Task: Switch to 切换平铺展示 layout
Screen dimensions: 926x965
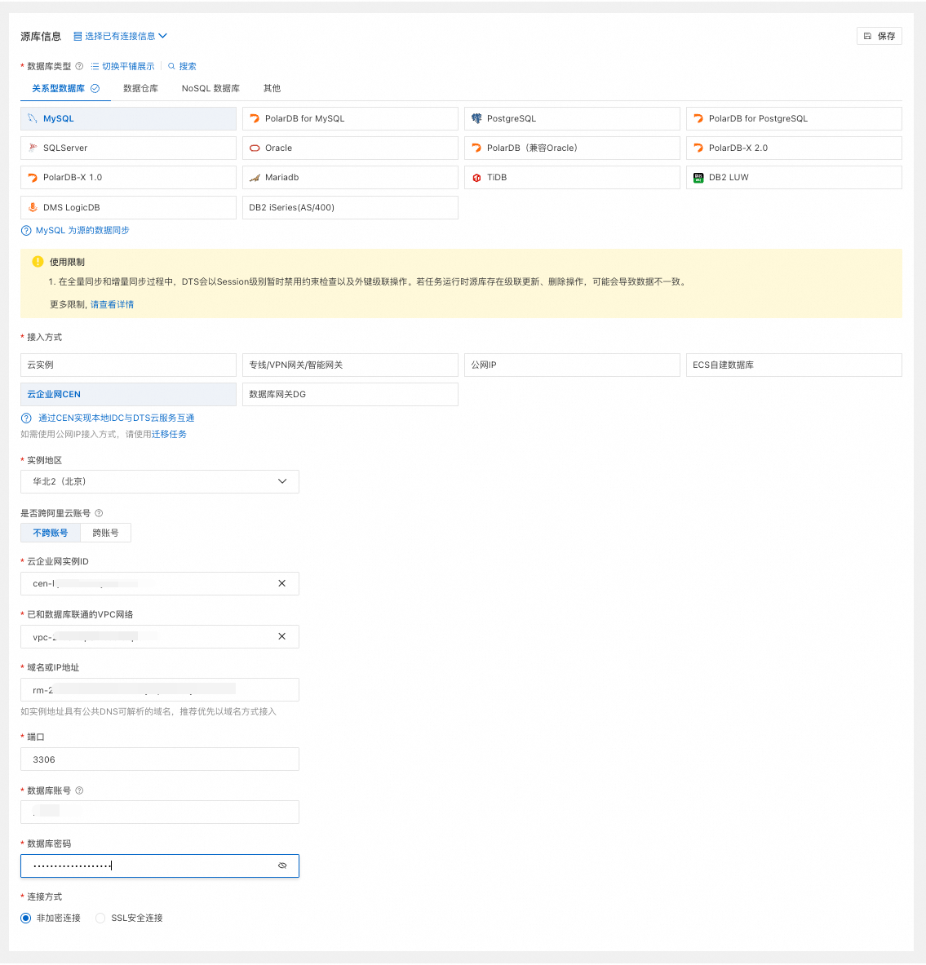Action: [x=122, y=66]
